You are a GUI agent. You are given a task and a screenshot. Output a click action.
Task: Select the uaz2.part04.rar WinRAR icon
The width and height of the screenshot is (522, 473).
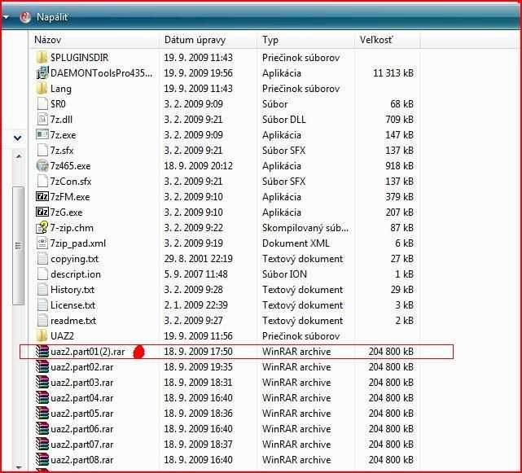(x=42, y=398)
